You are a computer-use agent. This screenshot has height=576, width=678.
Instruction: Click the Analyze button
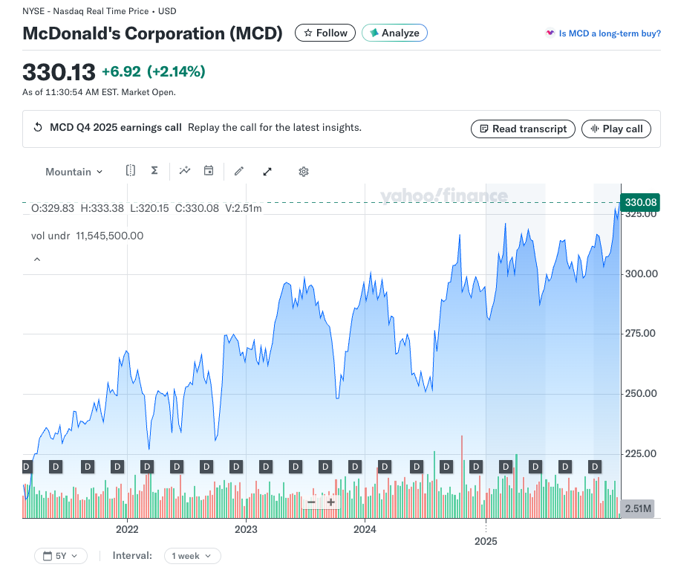click(394, 33)
